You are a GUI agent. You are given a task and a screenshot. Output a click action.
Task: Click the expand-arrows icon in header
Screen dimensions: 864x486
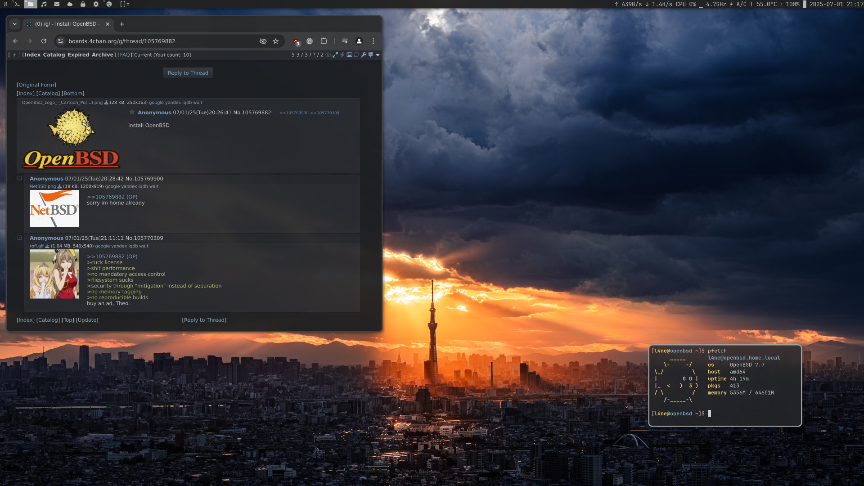(x=335, y=55)
